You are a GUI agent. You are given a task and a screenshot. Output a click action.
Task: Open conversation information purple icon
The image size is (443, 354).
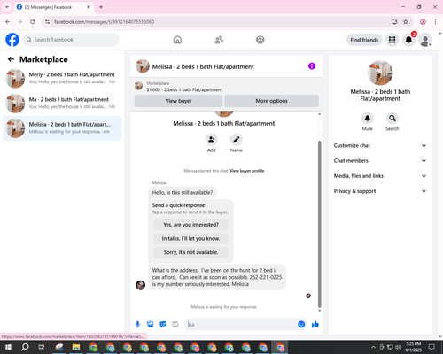(x=312, y=66)
